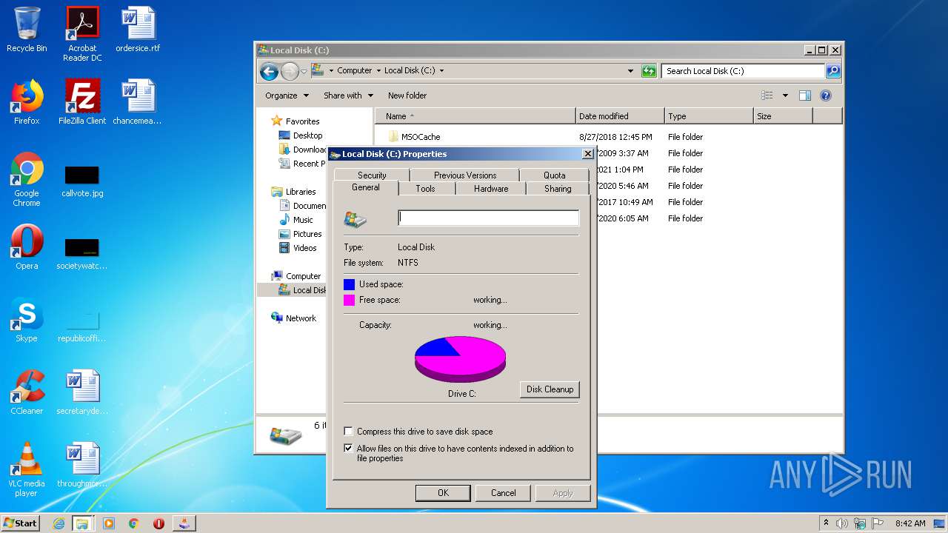The height and width of the screenshot is (533, 948).
Task: Select Music library in navigation pane
Action: coord(303,220)
